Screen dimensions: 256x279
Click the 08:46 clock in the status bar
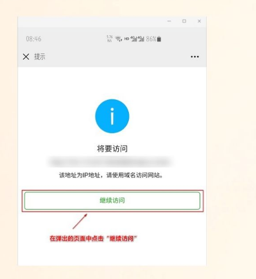(x=33, y=39)
